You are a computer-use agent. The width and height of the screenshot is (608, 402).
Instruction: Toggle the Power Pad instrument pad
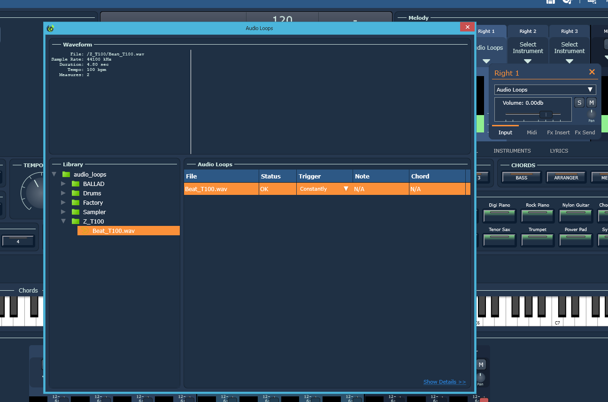pos(576,240)
